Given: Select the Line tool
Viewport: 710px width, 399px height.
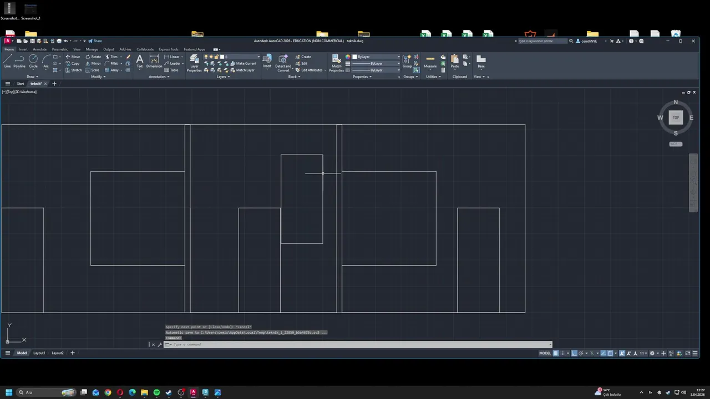Looking at the screenshot, I should (x=7, y=60).
